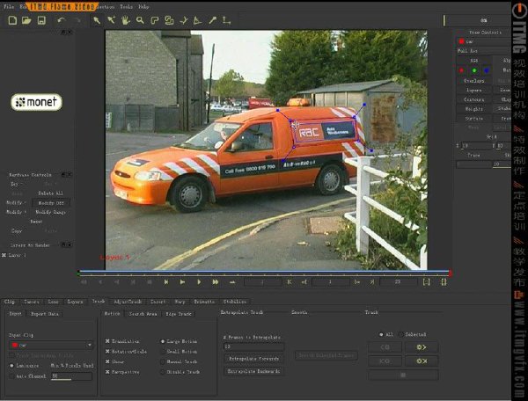528x401 pixels.
Task: Toggle the Rotation/Scale checkbox
Action: [107, 351]
